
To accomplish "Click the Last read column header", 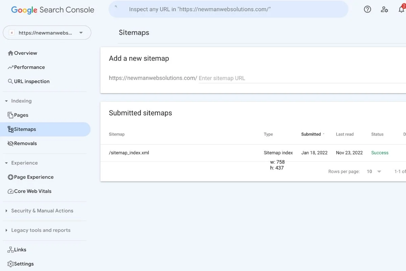I will click(x=345, y=134).
